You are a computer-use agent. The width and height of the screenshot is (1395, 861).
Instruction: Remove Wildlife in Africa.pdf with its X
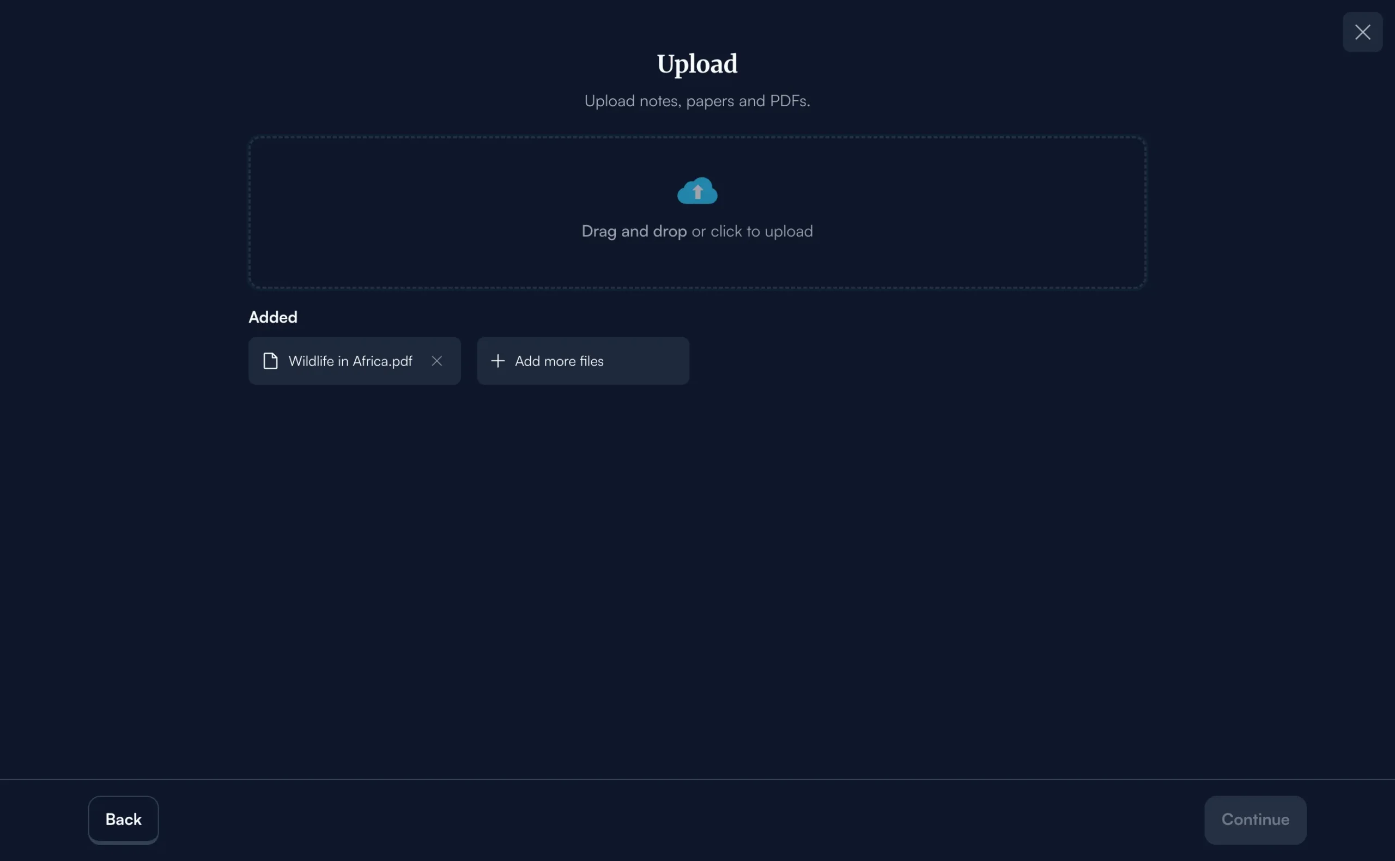click(x=436, y=361)
